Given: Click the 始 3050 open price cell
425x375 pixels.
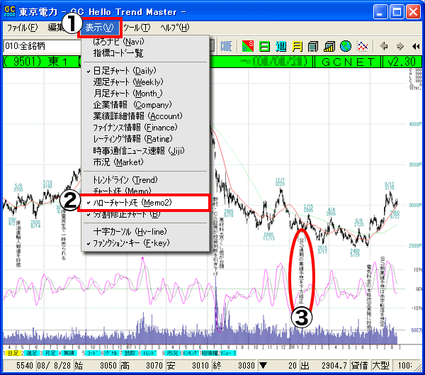Looking at the screenshot, I should [x=96, y=366].
